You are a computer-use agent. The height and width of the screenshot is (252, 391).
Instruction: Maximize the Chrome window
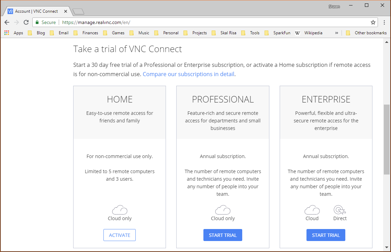tap(367, 5)
